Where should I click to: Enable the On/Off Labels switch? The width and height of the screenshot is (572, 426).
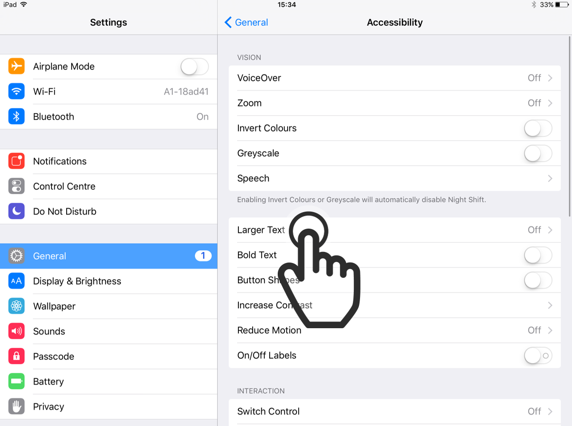tap(538, 356)
